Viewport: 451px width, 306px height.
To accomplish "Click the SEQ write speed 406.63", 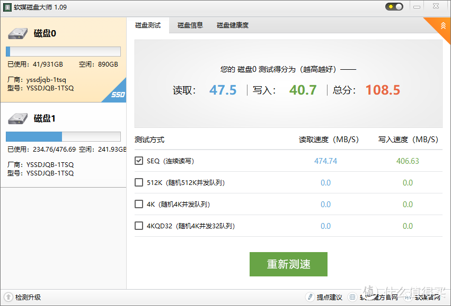I will 408,161.
